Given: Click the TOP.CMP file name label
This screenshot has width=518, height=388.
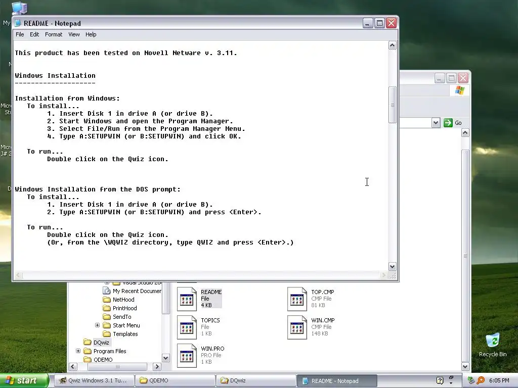Looking at the screenshot, I should (x=322, y=292).
